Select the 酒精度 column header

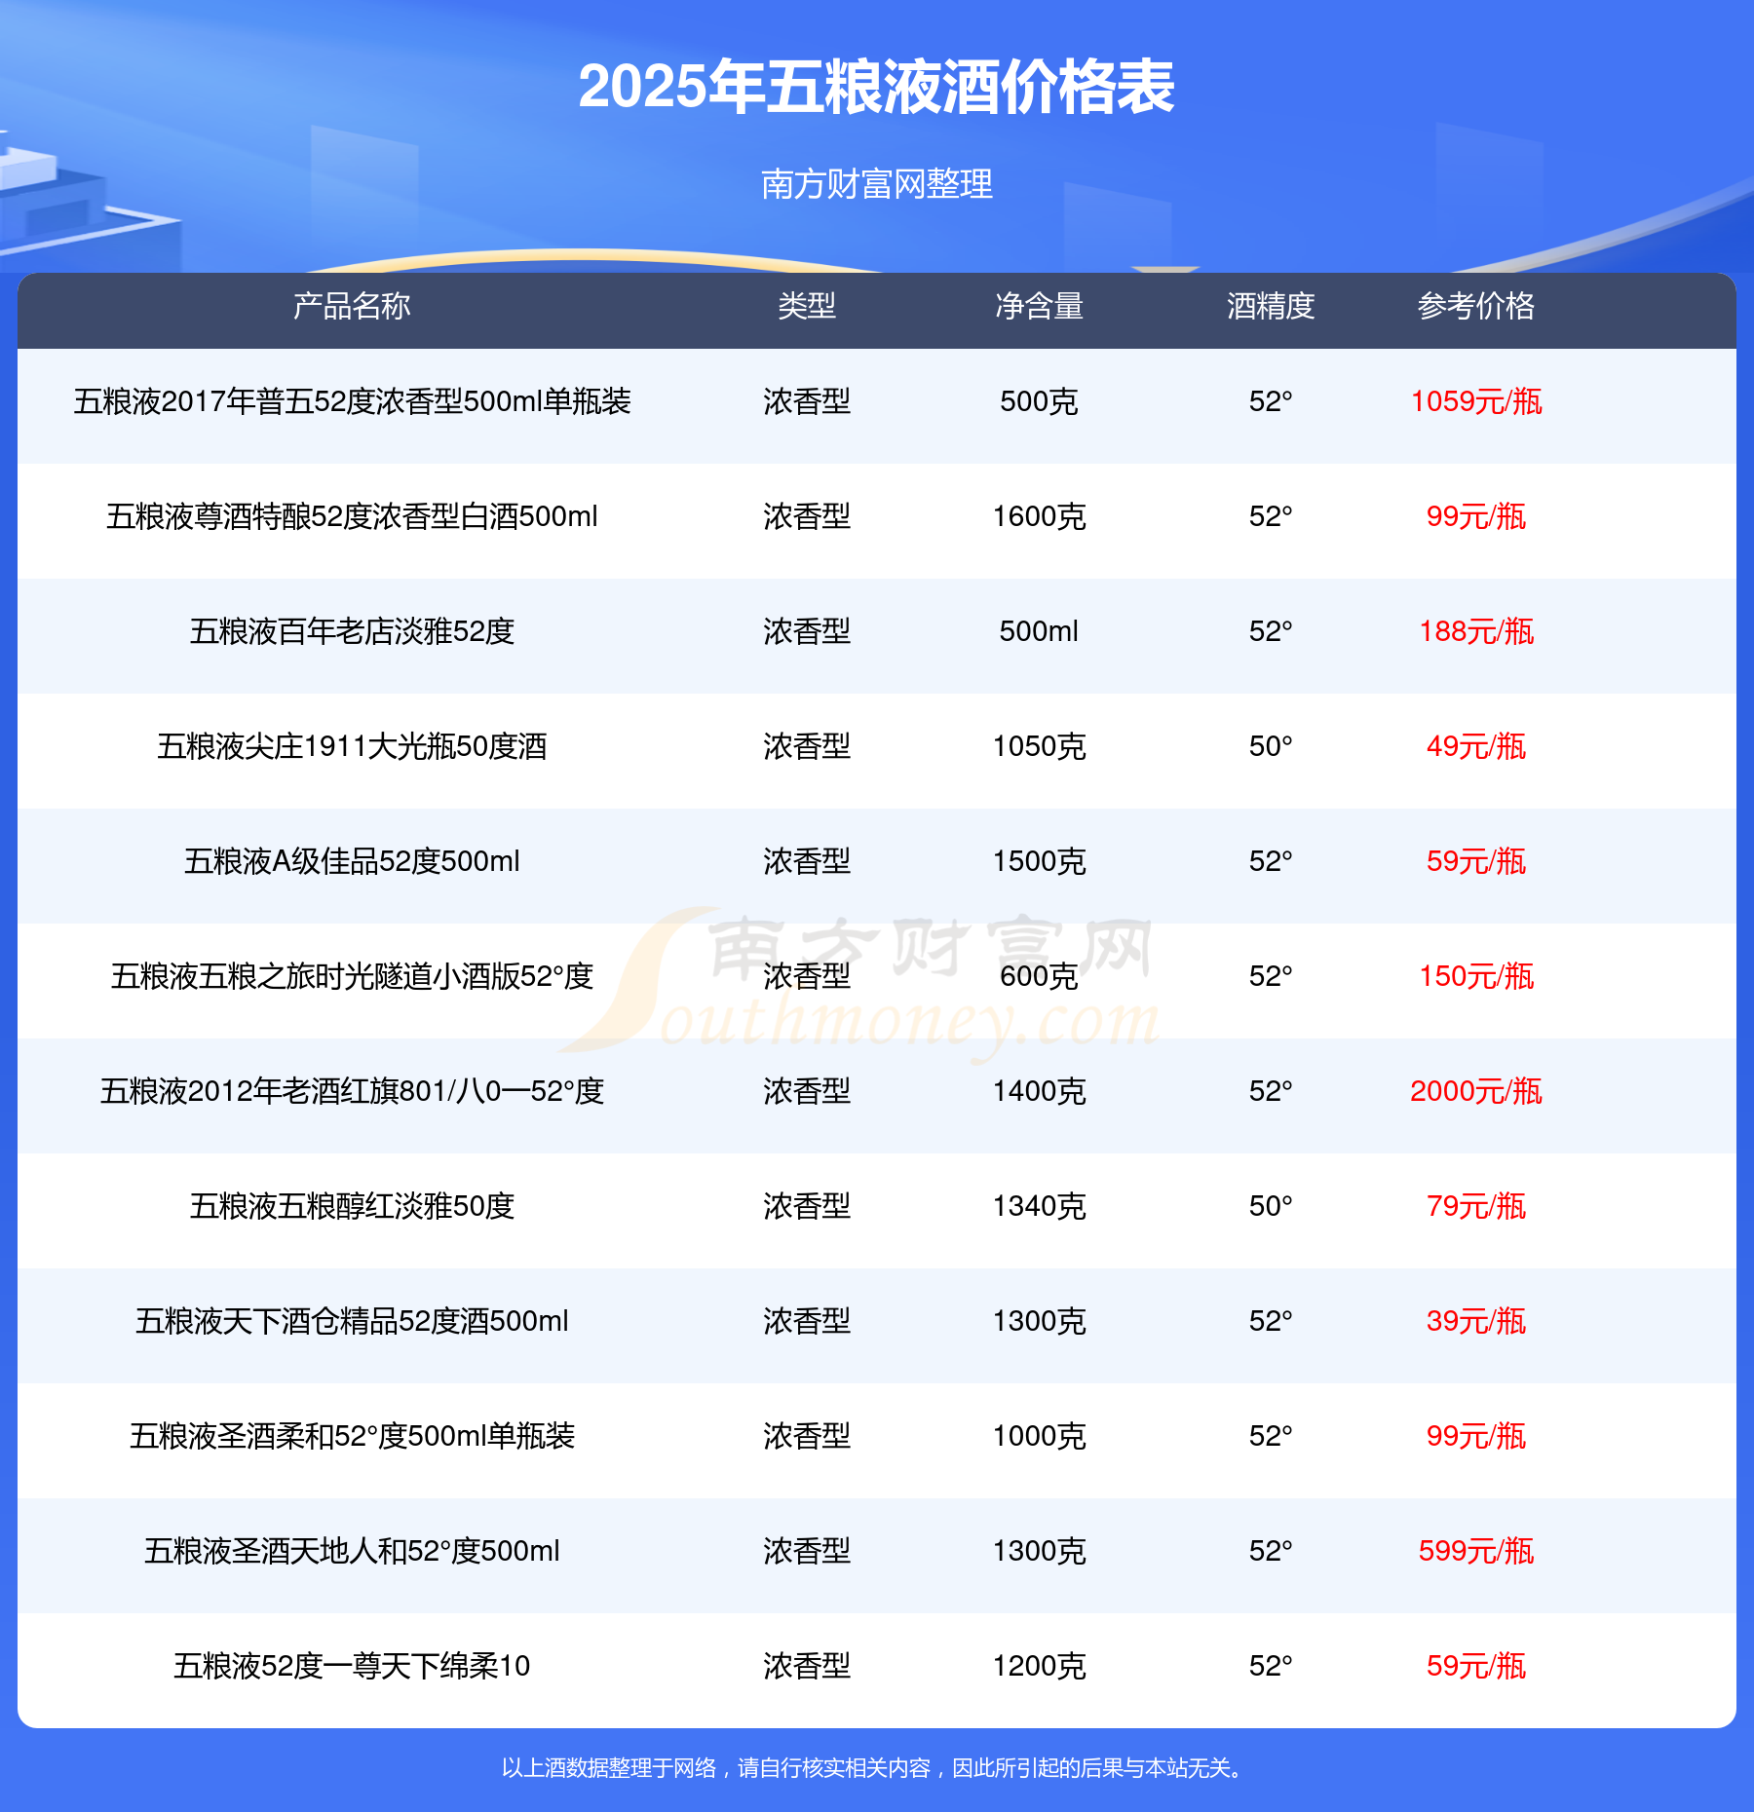pos(1271,306)
